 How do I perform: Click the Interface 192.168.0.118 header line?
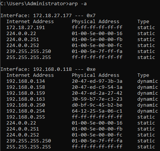(48, 69)
